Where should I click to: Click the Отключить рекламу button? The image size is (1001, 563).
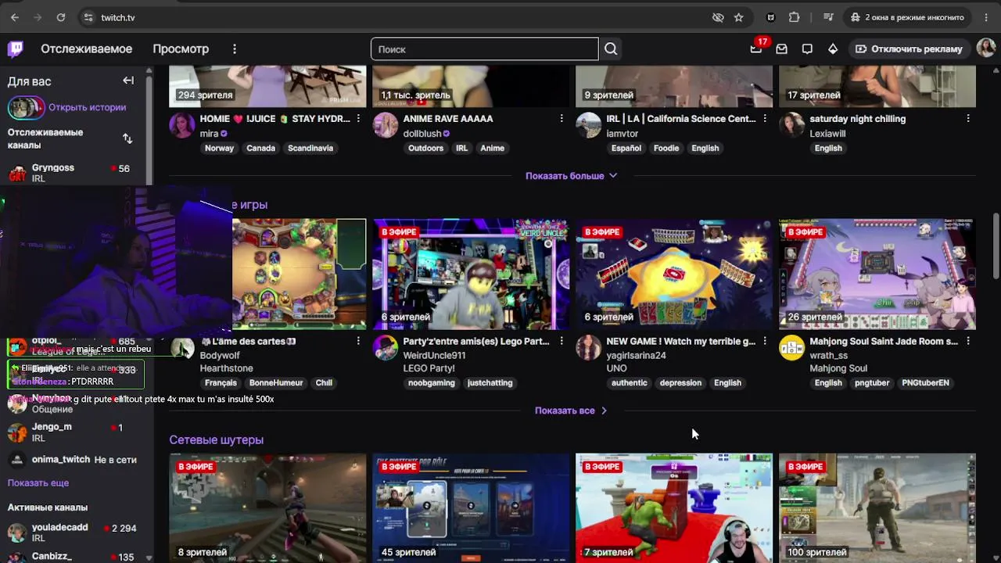coord(909,49)
